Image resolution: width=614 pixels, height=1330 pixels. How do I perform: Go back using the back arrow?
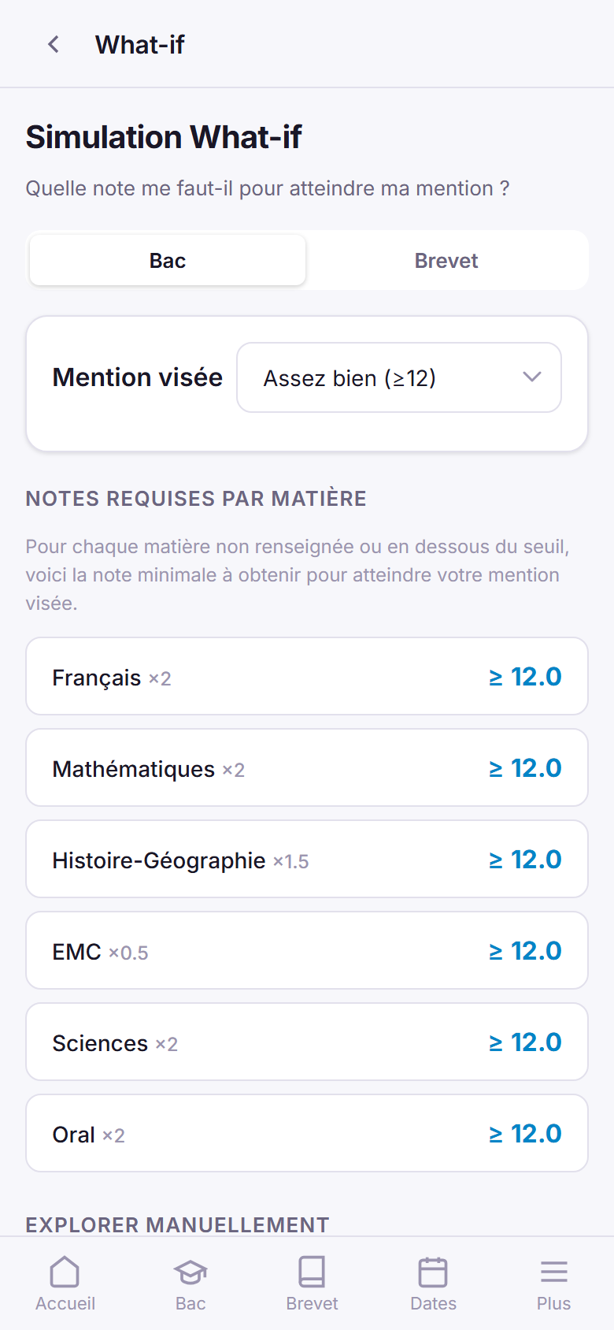54,45
